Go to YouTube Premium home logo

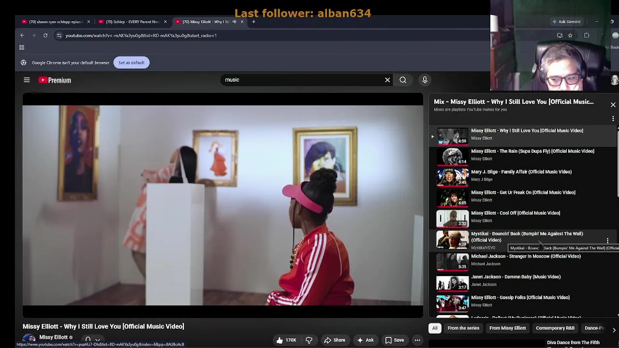[x=55, y=80]
